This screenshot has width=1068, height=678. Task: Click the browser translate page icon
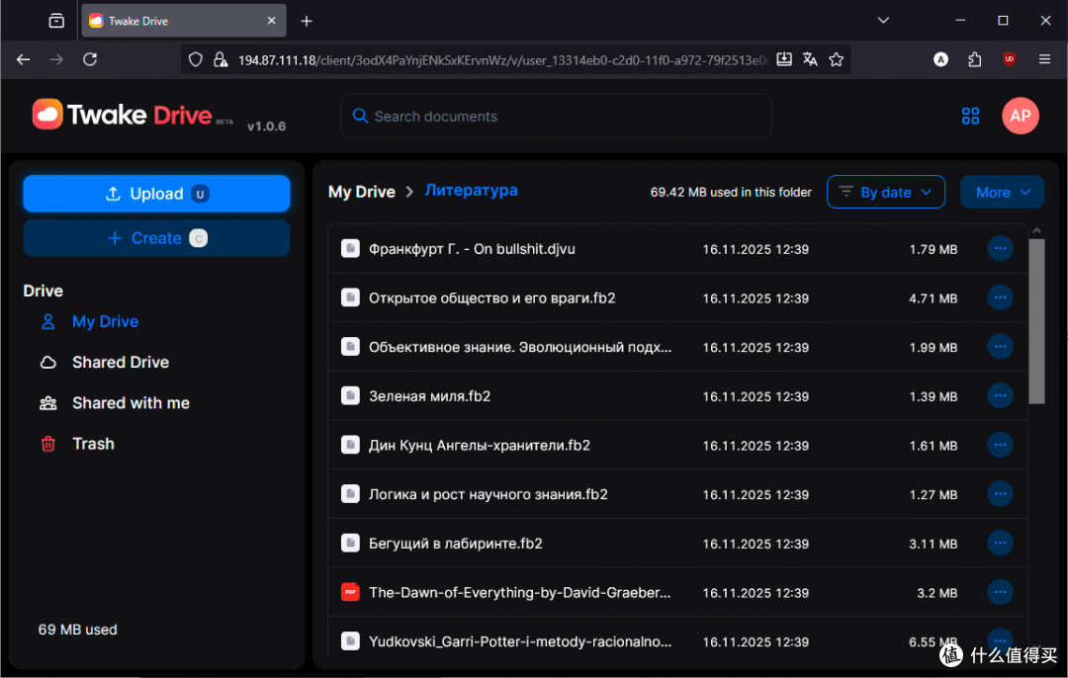click(x=810, y=60)
